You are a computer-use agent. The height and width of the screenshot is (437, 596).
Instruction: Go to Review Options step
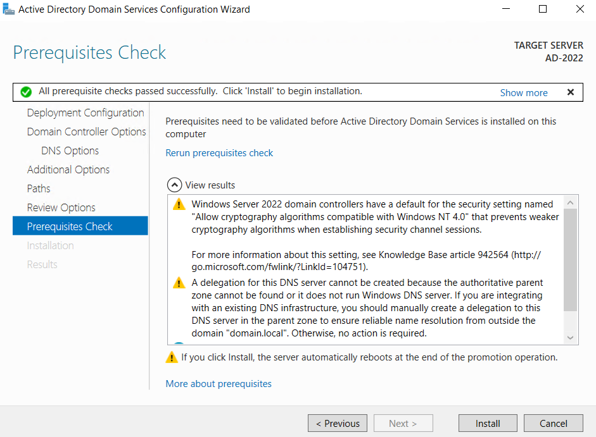(x=61, y=207)
